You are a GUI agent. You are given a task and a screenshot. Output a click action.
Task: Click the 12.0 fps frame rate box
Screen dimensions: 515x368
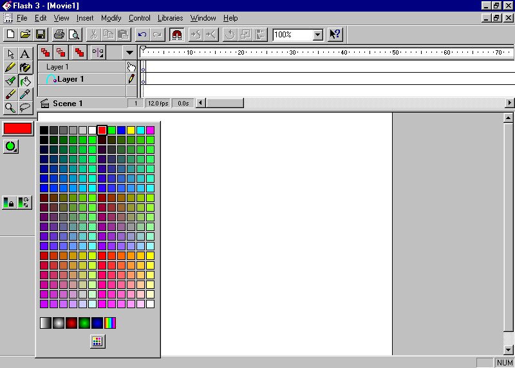158,104
